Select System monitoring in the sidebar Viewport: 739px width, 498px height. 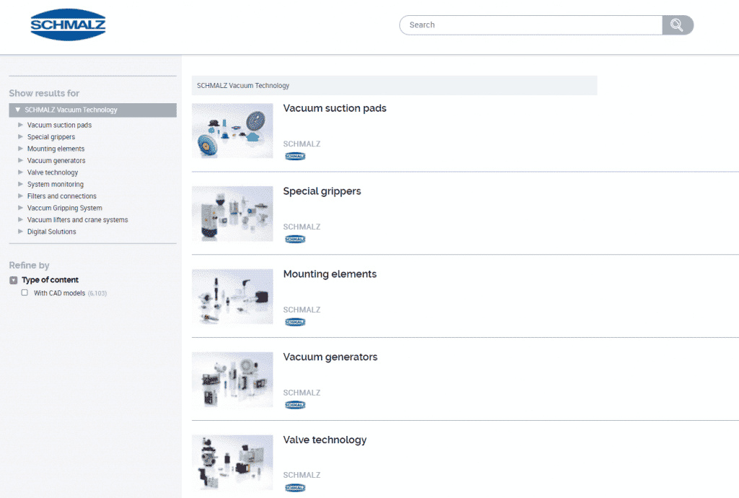(55, 184)
